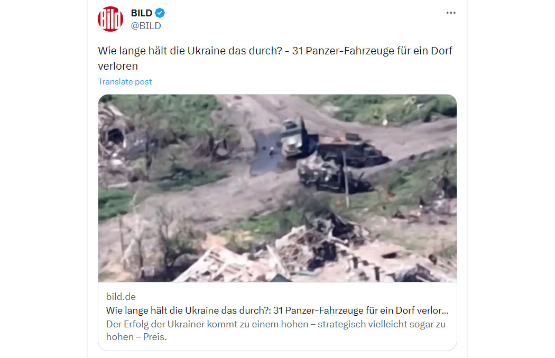Click the military truck in the photo
The height and width of the screenshot is (358, 555).
[x=294, y=138]
